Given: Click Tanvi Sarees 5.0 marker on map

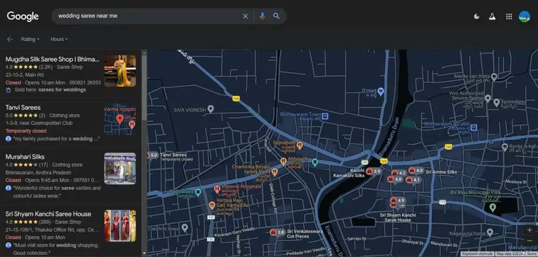Looking at the screenshot, I should pos(152,155).
